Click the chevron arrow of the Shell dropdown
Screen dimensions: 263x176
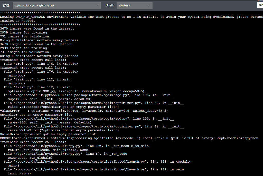tap(148, 6)
